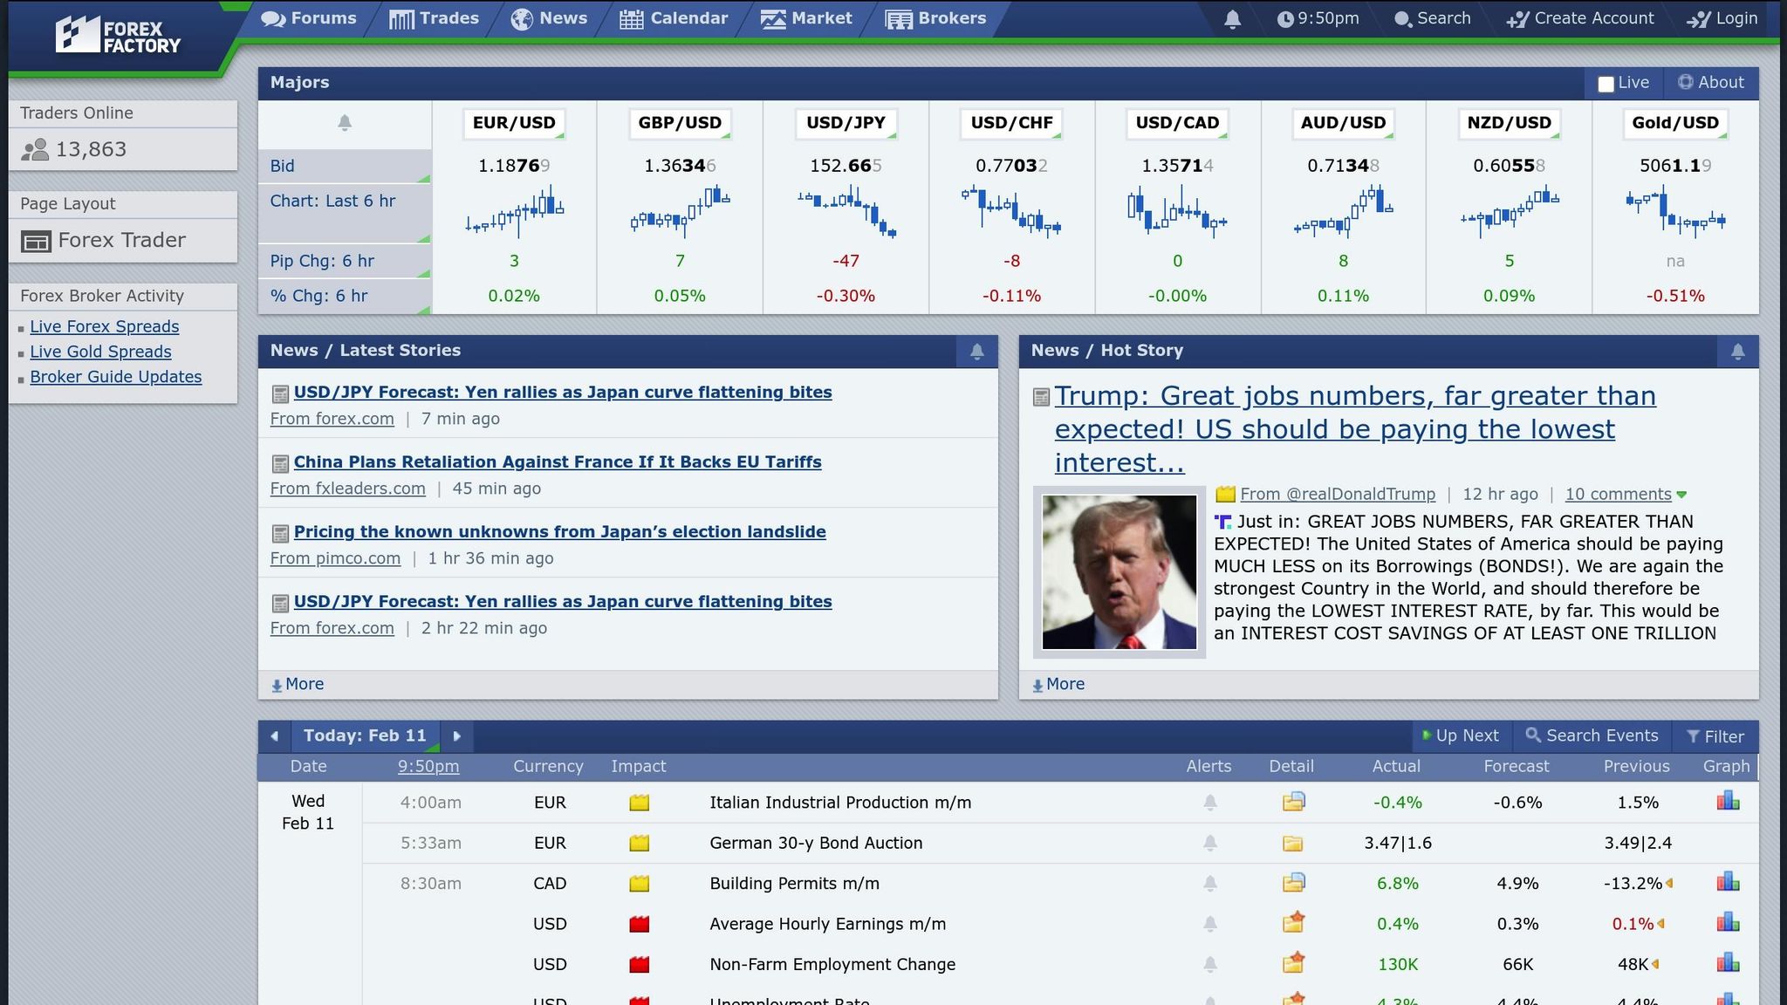Open graph icon for Italian Industrial Production
This screenshot has width=1787, height=1005.
[1728, 802]
